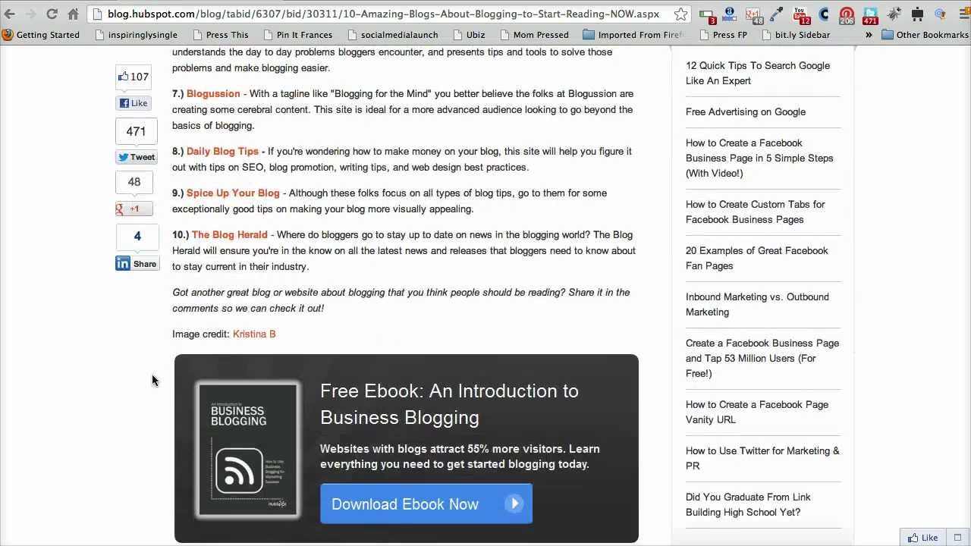Open '20 Examples of Great Facebook Fan Pages'

(x=757, y=258)
